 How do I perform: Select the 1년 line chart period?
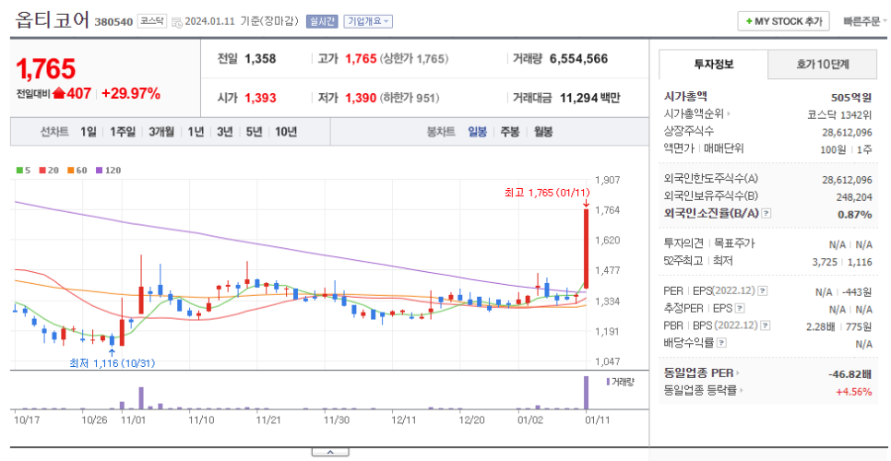coord(196,132)
